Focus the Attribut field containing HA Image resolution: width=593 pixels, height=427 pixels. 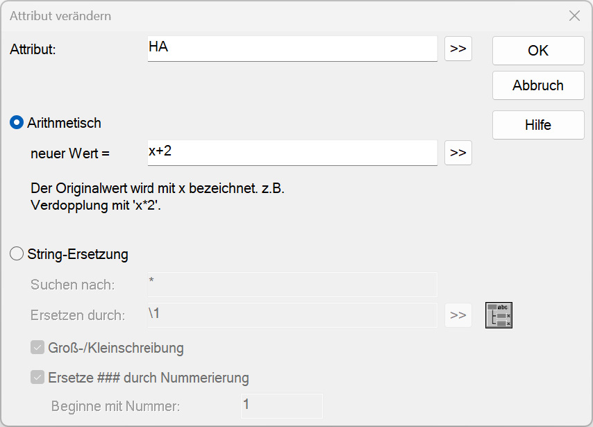tap(292, 49)
